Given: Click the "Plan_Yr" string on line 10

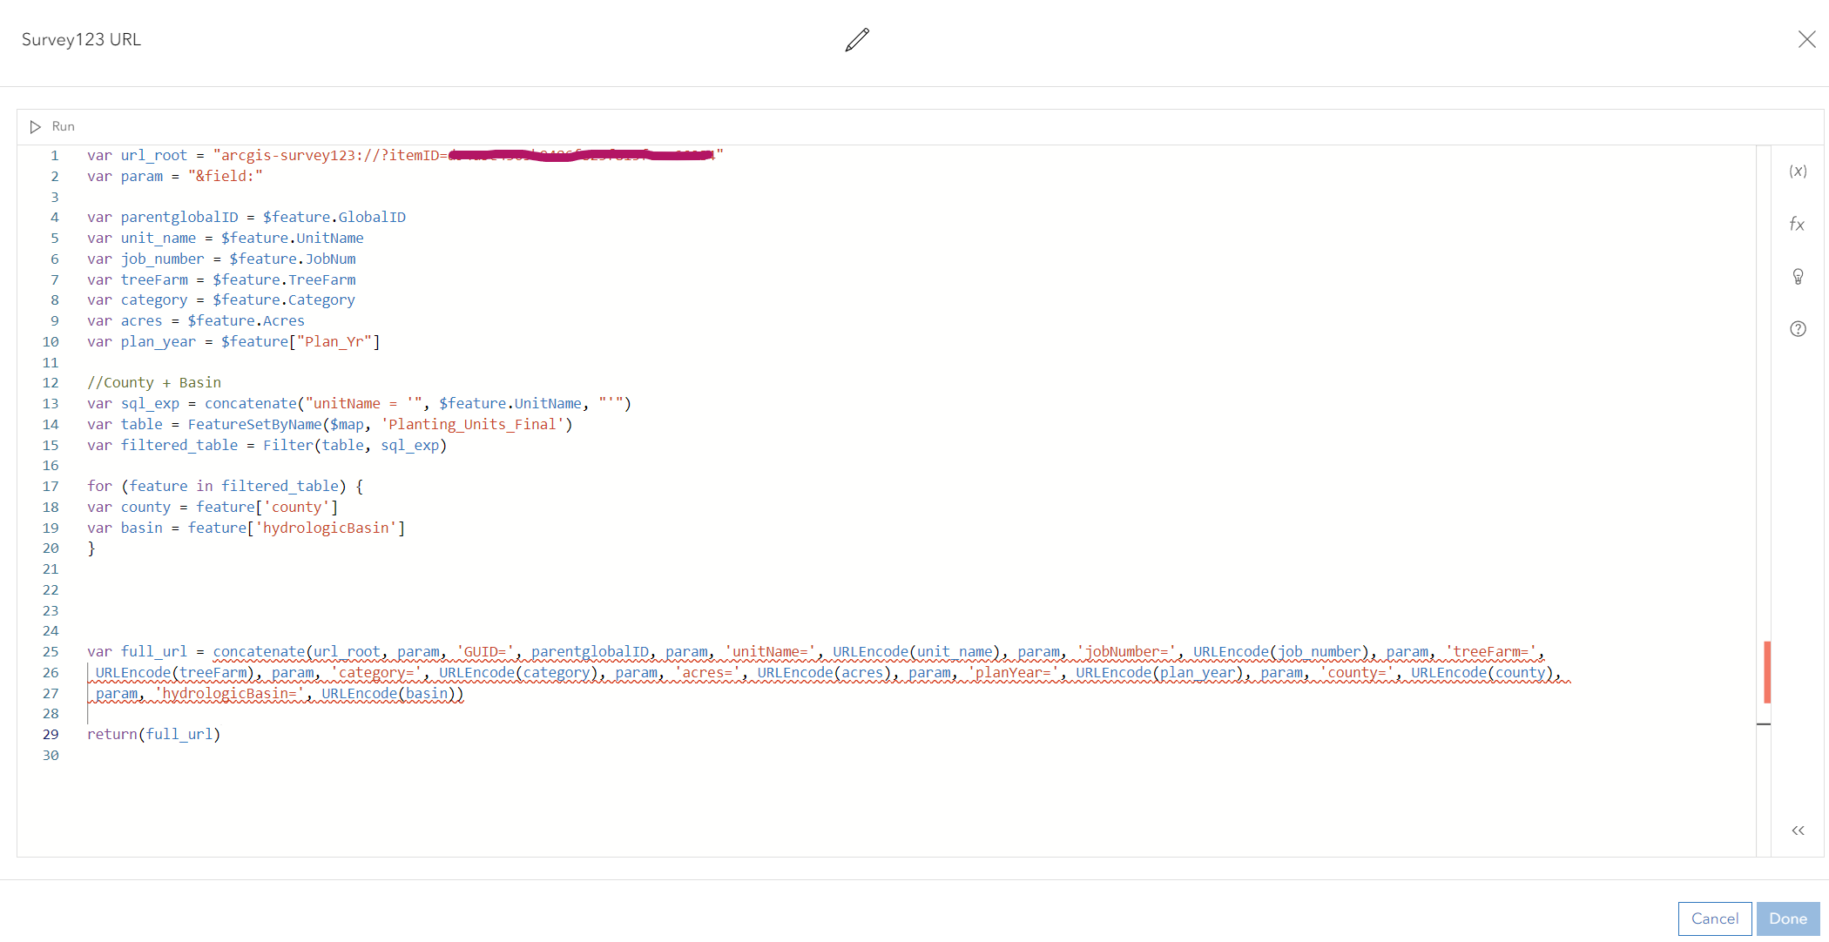Looking at the screenshot, I should pyautogui.click(x=334, y=341).
